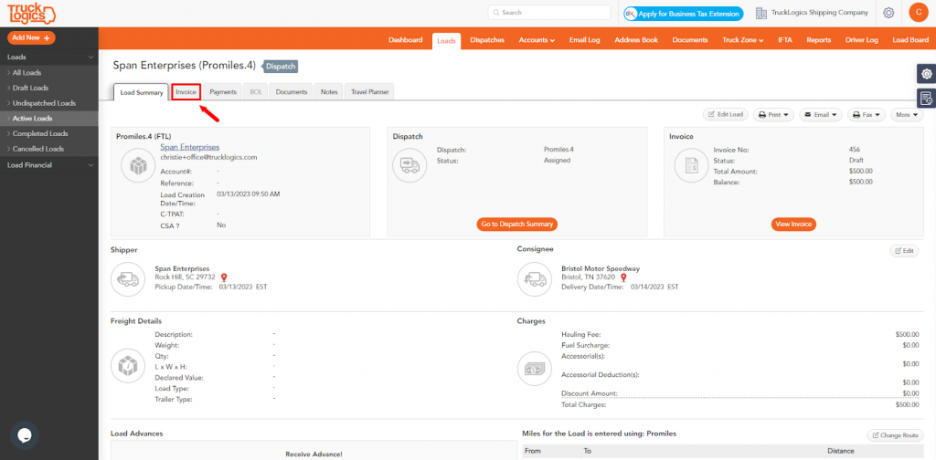Click map pin beside Bristol, TN
The image size is (936, 460).
pos(623,277)
